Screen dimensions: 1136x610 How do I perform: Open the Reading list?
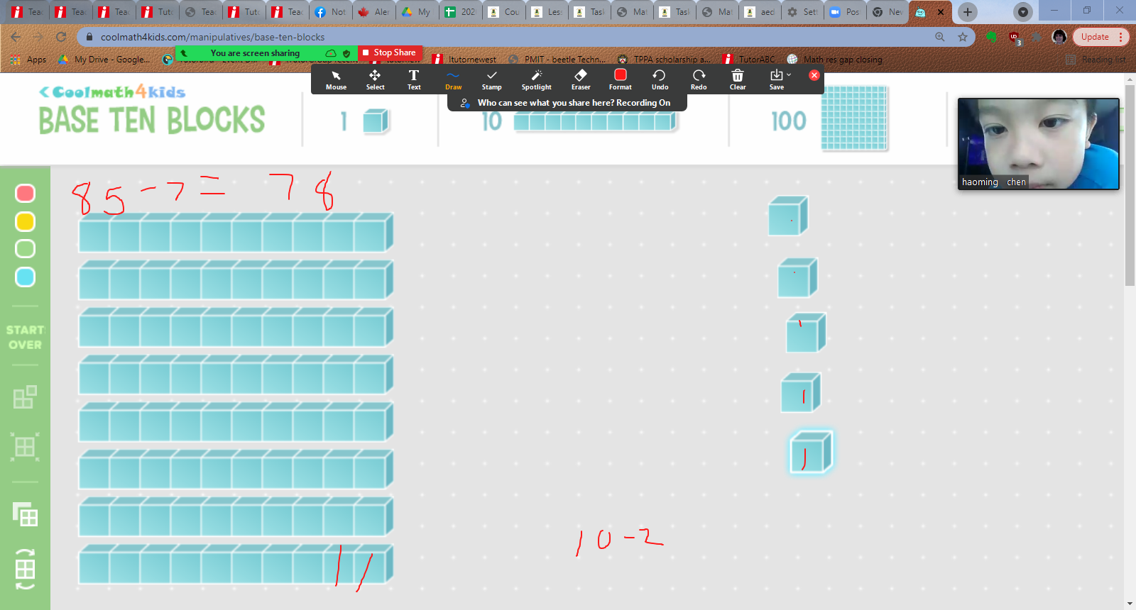click(1096, 60)
